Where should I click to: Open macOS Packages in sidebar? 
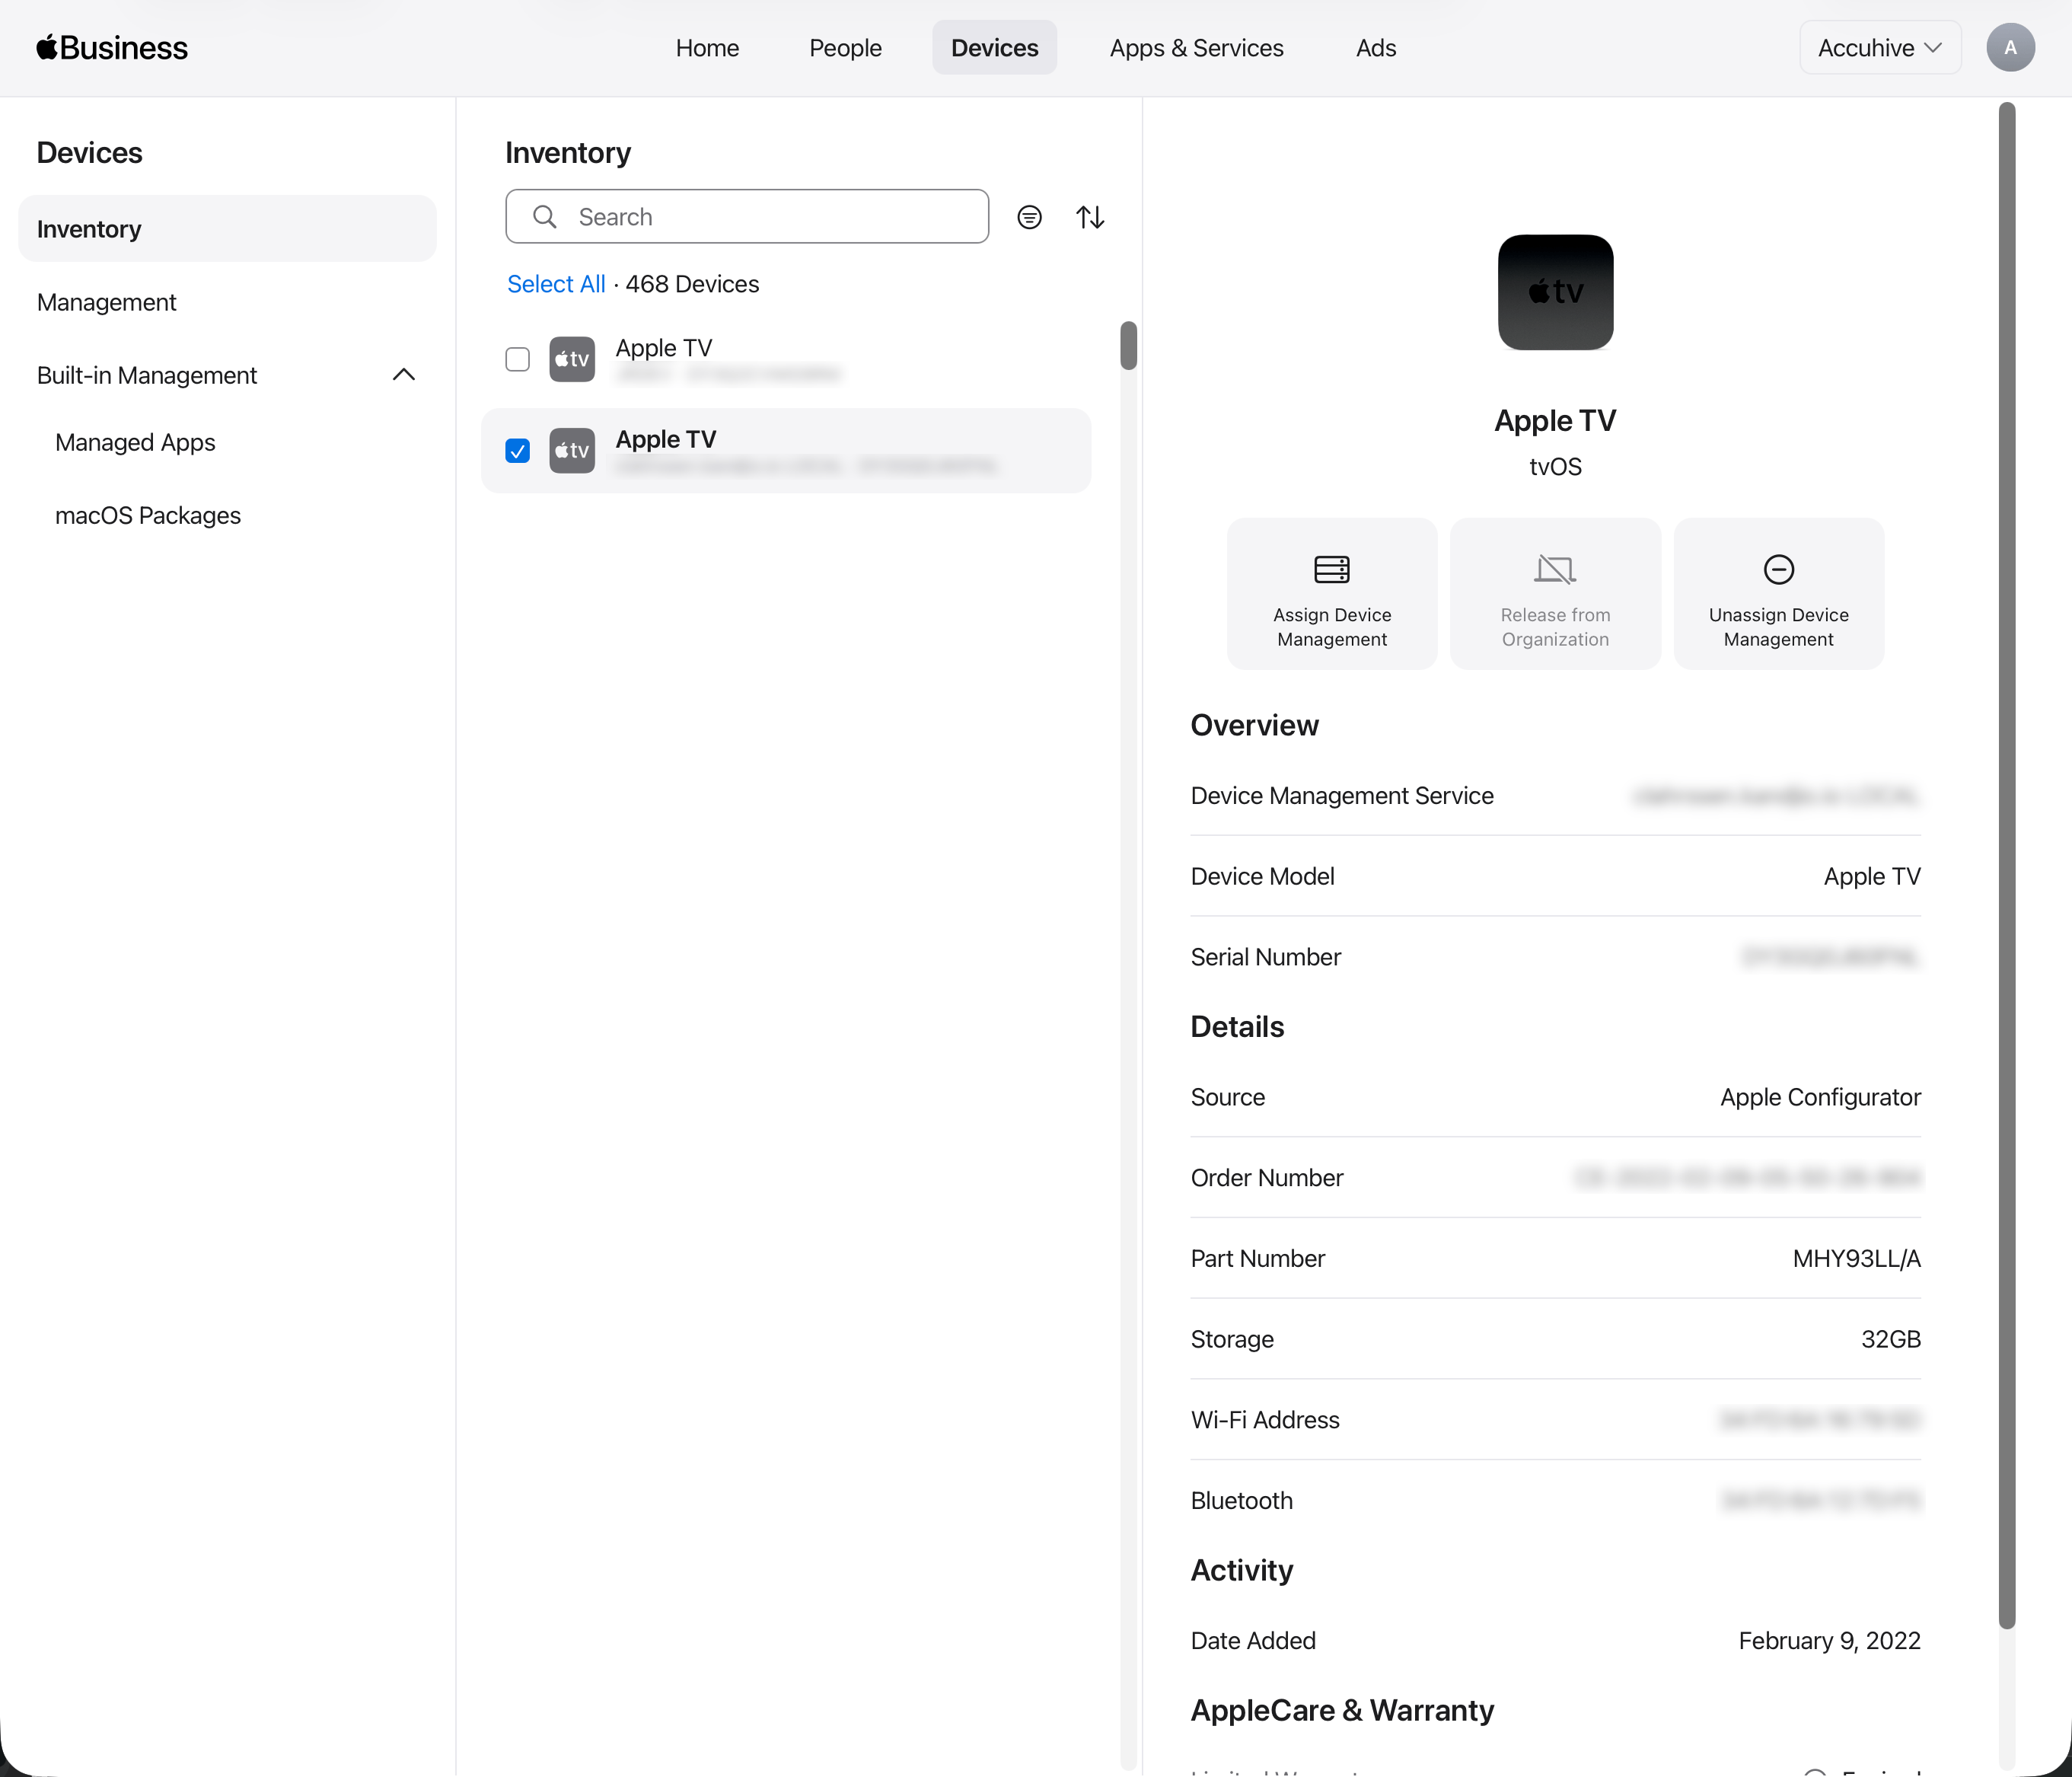point(148,515)
